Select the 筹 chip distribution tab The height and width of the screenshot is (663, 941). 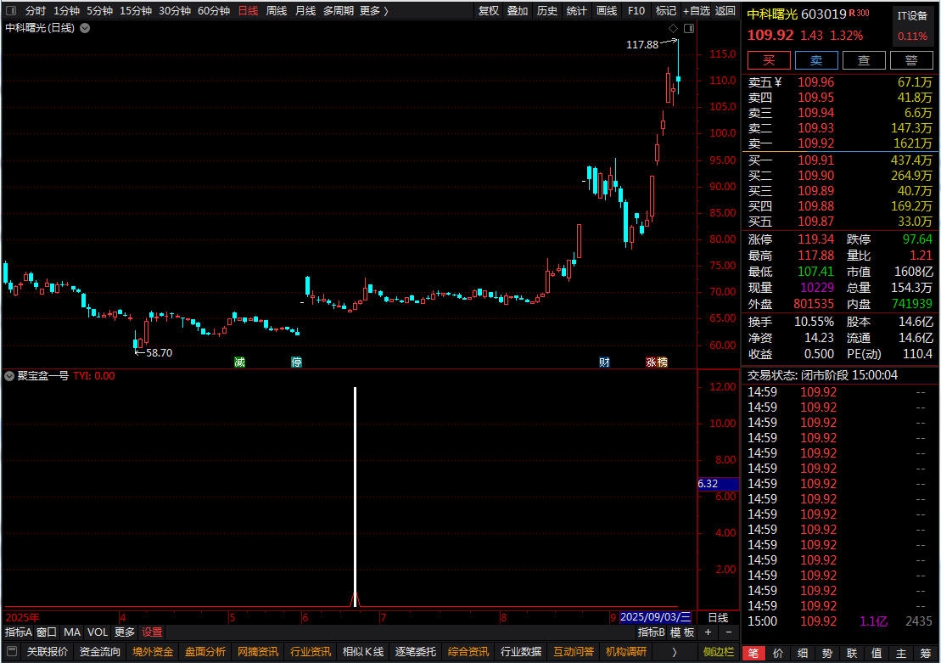(925, 654)
